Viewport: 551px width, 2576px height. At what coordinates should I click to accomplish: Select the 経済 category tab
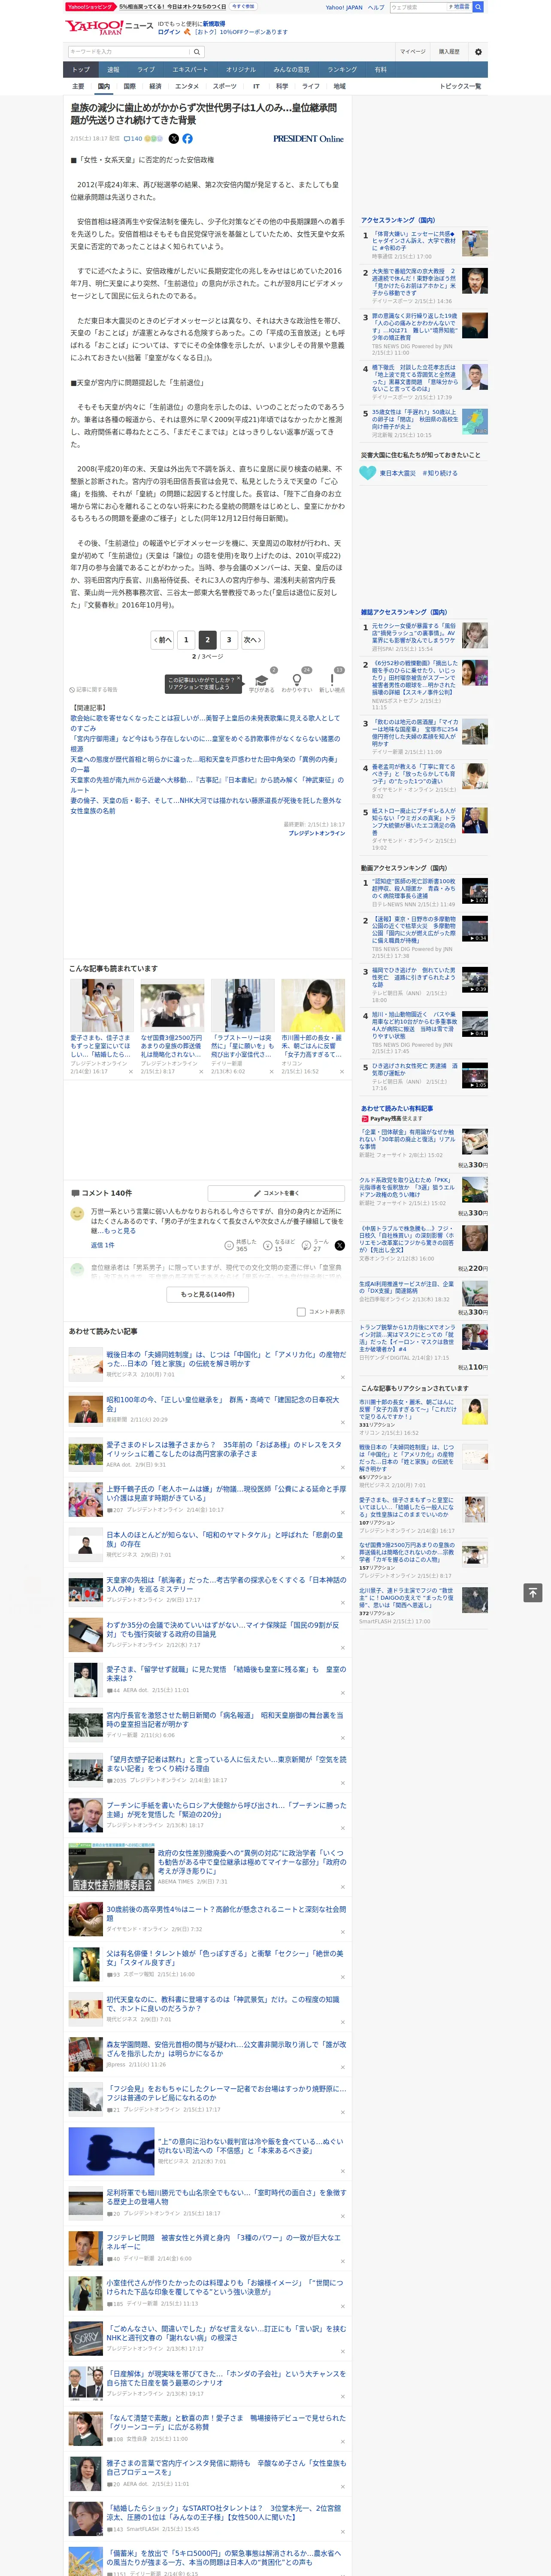(155, 86)
